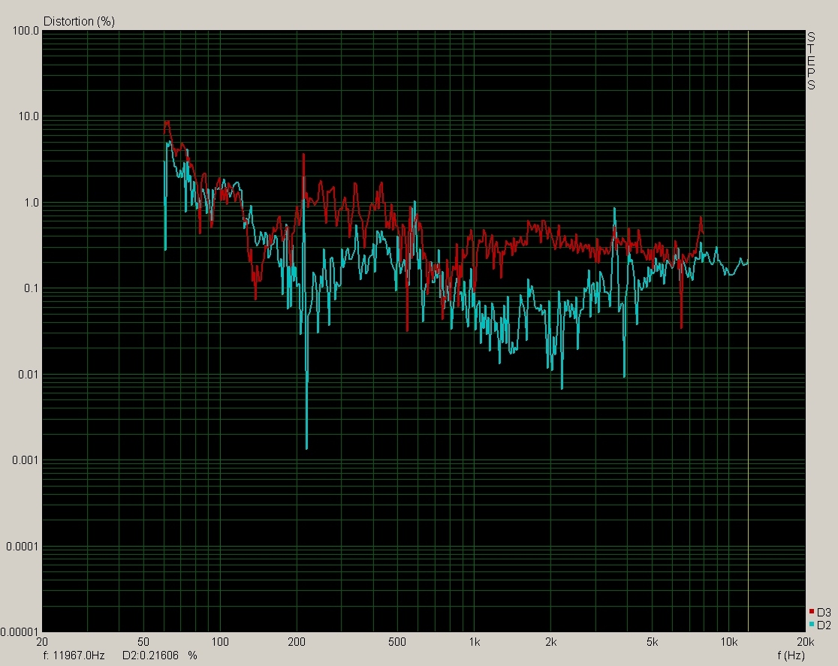
Task: Click the red D3 legend swatch
Action: click(812, 612)
